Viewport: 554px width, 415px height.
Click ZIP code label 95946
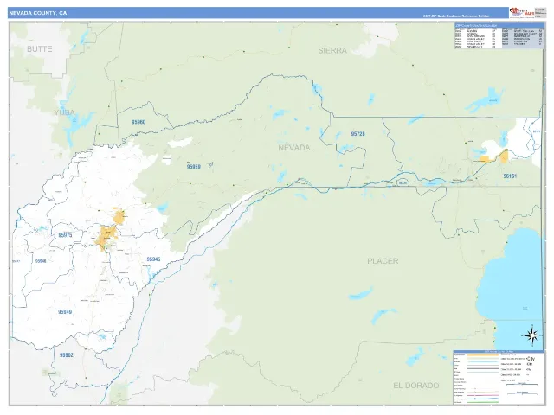click(x=41, y=261)
